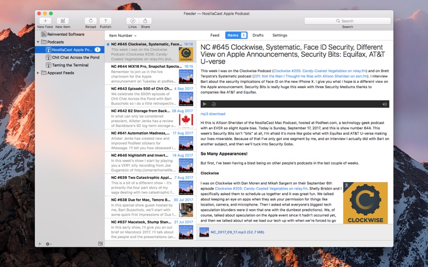This screenshot has height=267, width=428.
Task: Expand the Appcast Feeds folder
Action: [38, 72]
